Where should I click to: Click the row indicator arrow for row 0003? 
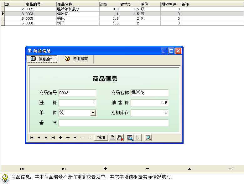[3, 14]
